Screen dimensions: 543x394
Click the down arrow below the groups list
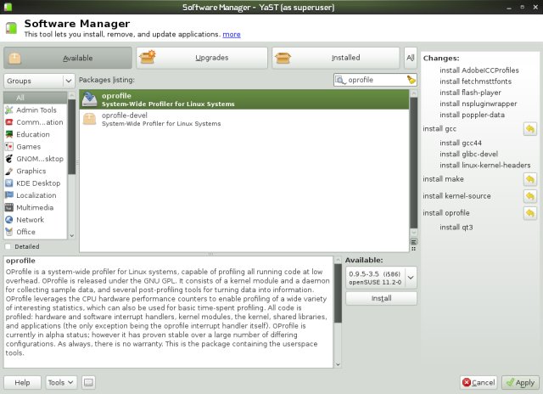71,236
